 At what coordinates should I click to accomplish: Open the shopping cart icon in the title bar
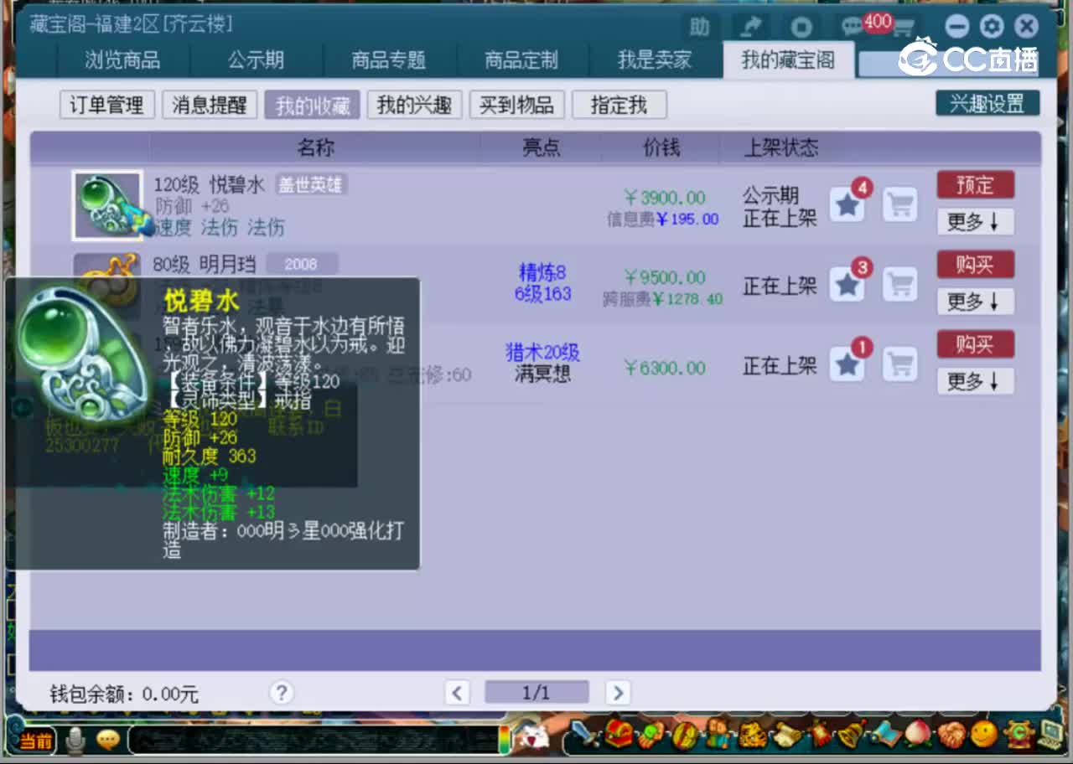[904, 28]
